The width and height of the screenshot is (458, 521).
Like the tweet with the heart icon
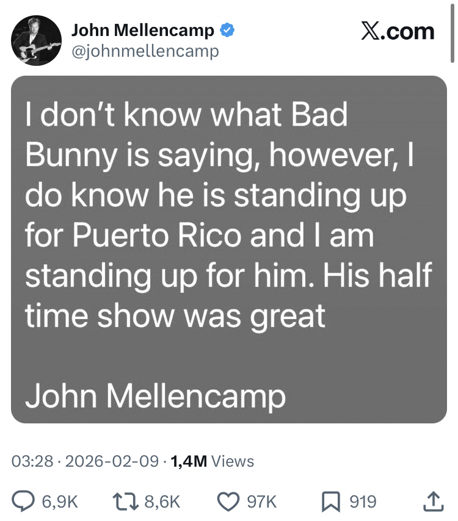click(x=228, y=501)
